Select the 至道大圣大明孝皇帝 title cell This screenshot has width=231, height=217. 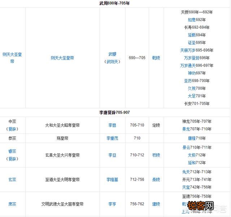click(x=62, y=179)
